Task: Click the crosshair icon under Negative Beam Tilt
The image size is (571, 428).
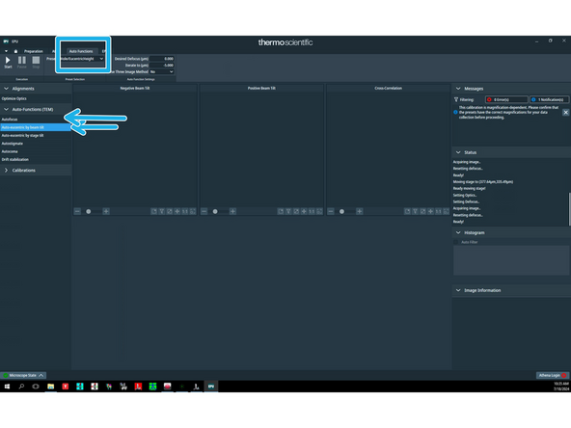Action: [x=177, y=211]
